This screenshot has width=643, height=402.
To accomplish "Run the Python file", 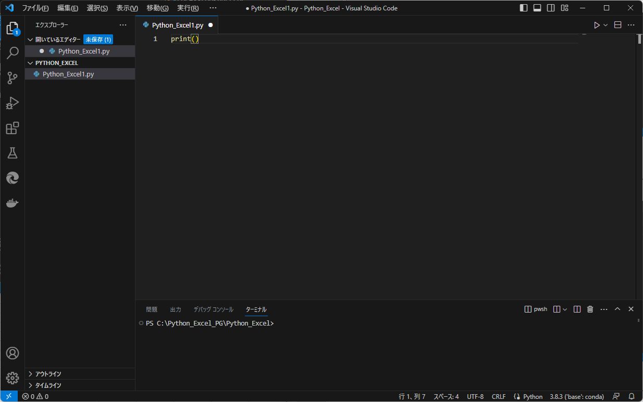I will [597, 25].
